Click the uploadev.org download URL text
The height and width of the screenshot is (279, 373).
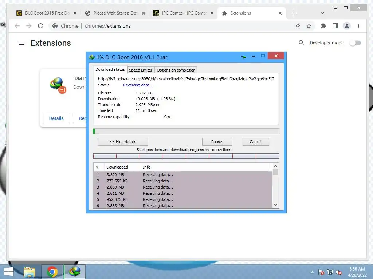pyautogui.click(x=186, y=79)
